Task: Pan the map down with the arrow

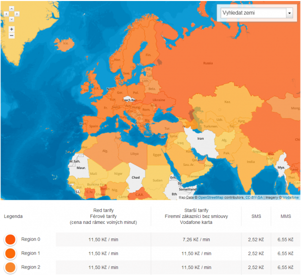Action: (12, 19)
